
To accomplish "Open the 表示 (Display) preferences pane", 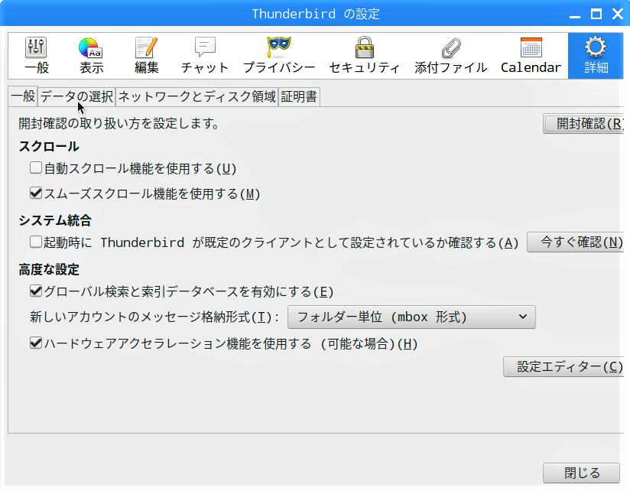I will coord(91,56).
